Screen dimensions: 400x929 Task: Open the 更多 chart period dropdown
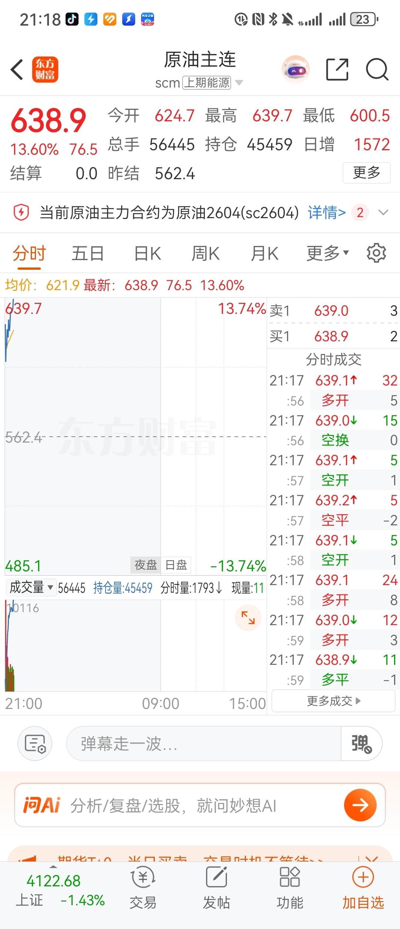click(327, 253)
